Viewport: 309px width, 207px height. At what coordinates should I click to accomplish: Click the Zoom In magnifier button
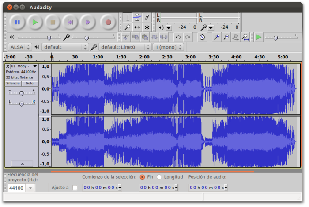click(216, 37)
